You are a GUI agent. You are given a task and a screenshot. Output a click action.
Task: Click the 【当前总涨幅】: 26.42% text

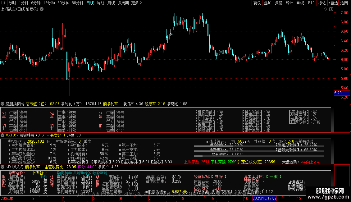[296, 145]
